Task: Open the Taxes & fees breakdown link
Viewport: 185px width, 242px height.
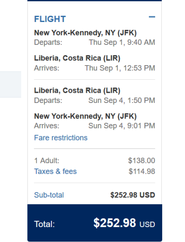Action: (x=55, y=171)
